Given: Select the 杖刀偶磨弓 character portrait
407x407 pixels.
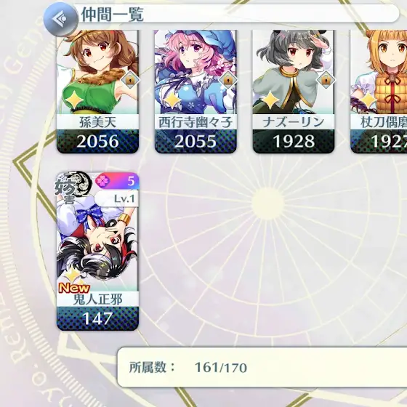Looking at the screenshot, I should [379, 92].
